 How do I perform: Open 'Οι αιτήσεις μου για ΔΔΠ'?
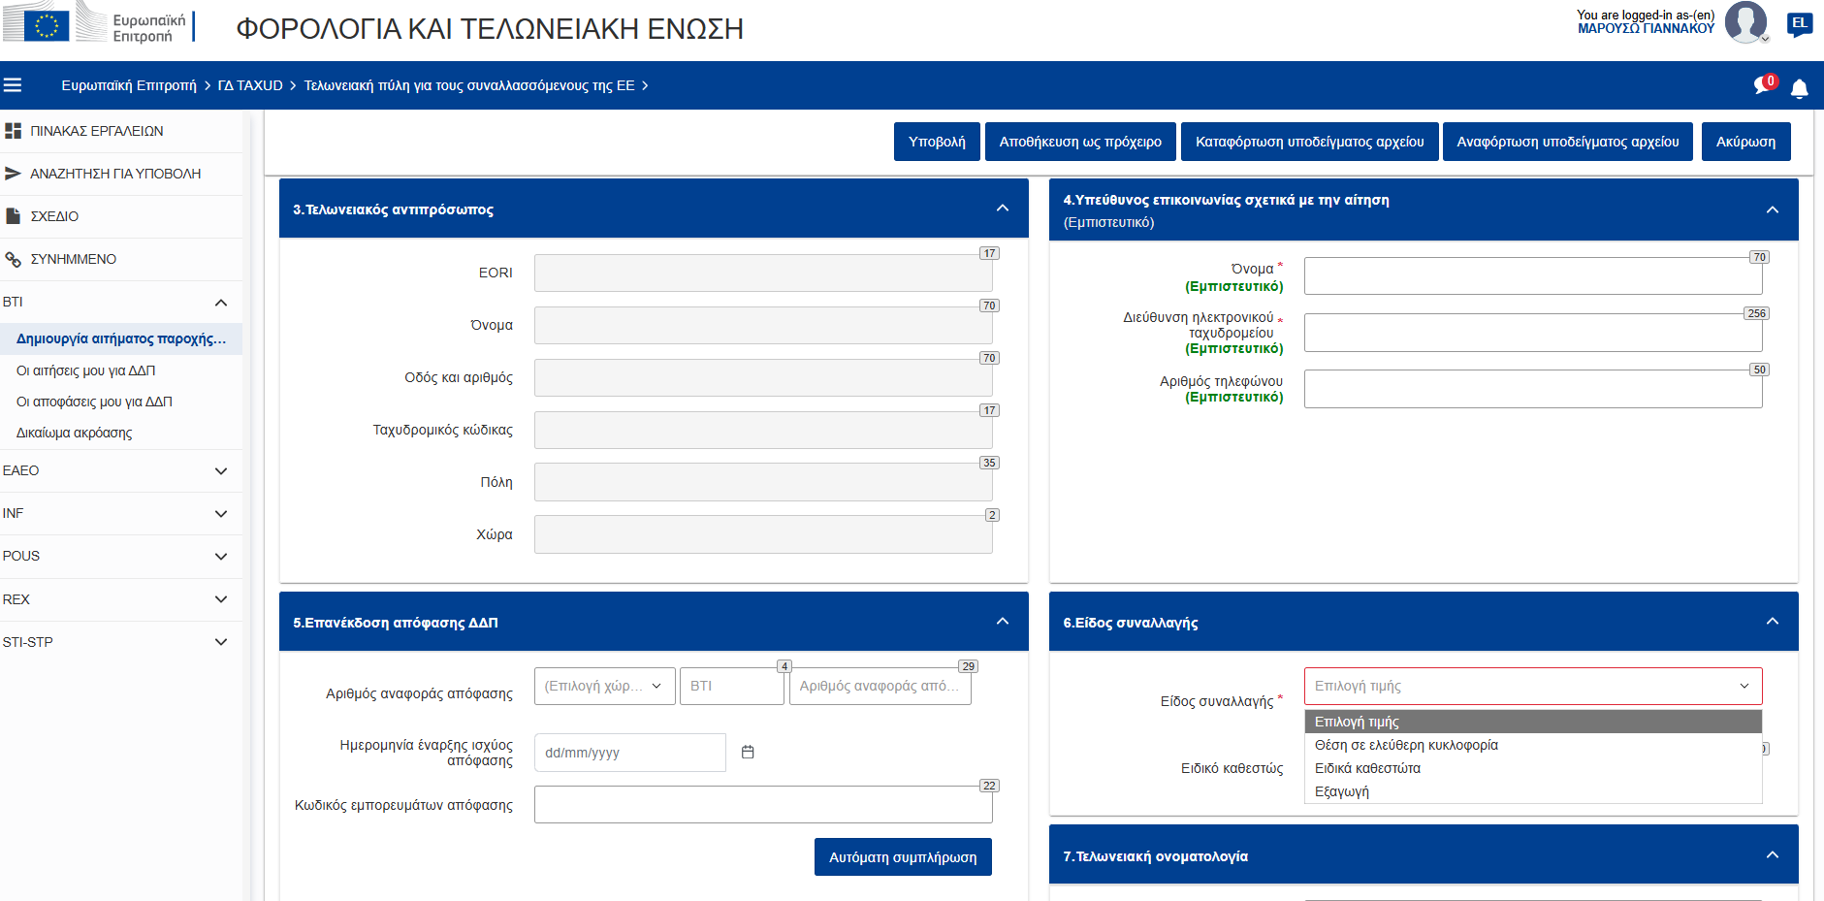[x=85, y=370]
